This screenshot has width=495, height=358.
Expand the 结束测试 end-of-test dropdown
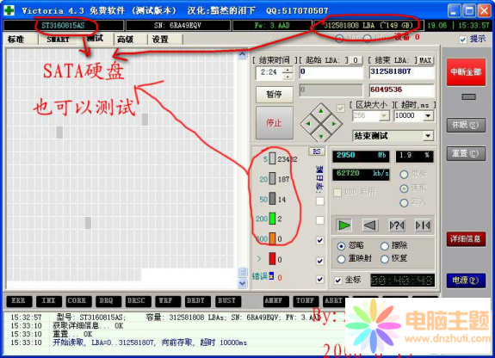tap(428, 136)
